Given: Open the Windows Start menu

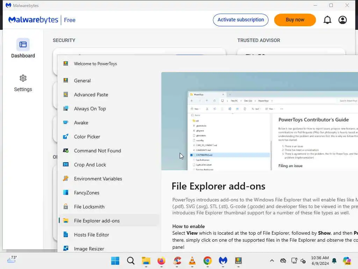Looking at the screenshot, I should 115,261.
